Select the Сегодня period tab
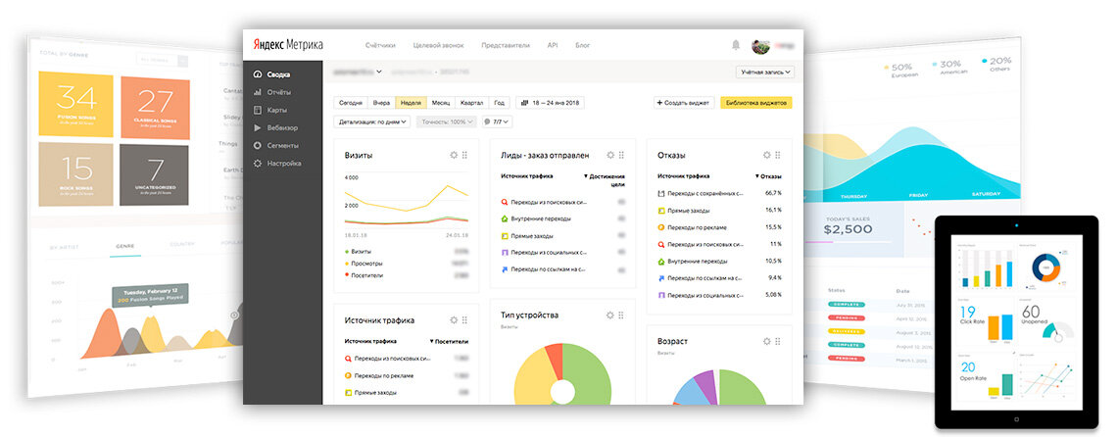The height and width of the screenshot is (437, 1117). [x=351, y=103]
